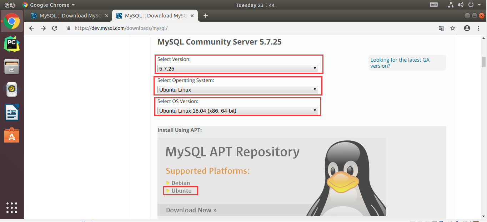Screen dimensions: 487x222
Task: Open the Select Version dropdown showing 5.7.25
Action: 238,68
